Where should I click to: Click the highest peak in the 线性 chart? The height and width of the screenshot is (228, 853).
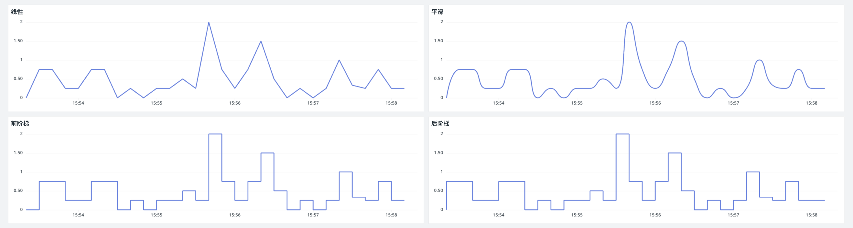(209, 23)
